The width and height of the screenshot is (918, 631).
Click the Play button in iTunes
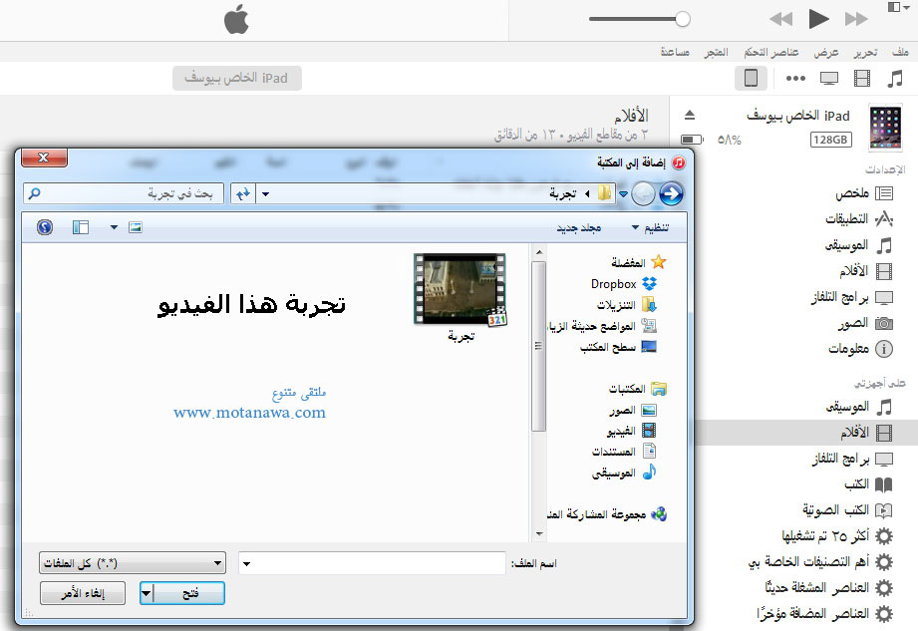818,19
